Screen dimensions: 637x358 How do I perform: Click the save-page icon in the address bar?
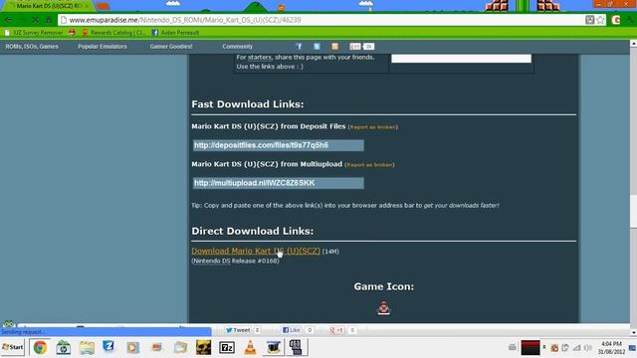(589, 20)
